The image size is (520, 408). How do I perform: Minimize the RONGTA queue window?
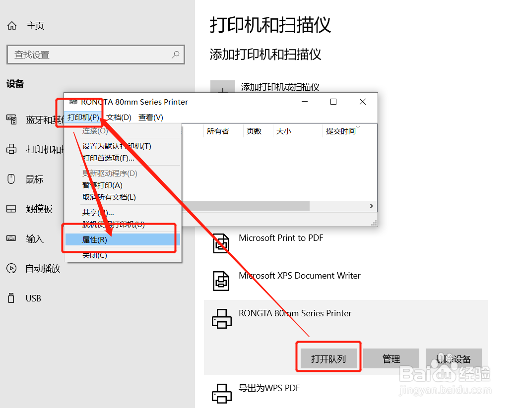point(305,102)
